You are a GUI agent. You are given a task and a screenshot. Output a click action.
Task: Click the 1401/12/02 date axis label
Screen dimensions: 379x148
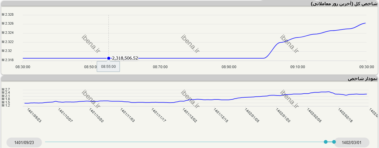[190, 115]
